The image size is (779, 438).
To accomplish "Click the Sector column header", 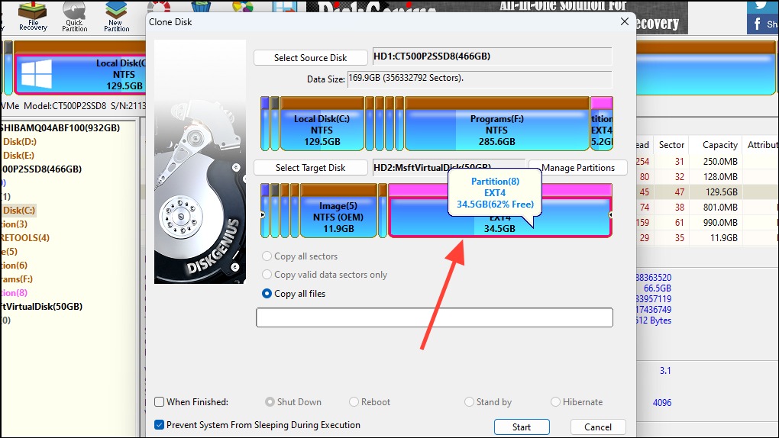I will coord(671,145).
